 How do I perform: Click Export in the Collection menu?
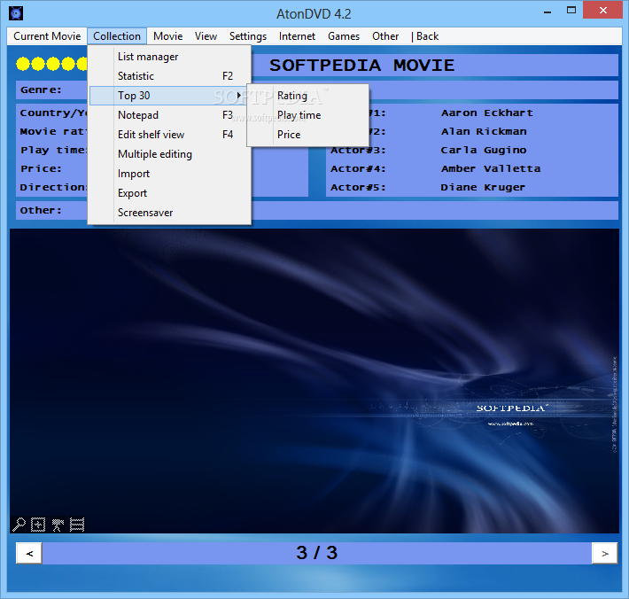click(x=170, y=193)
